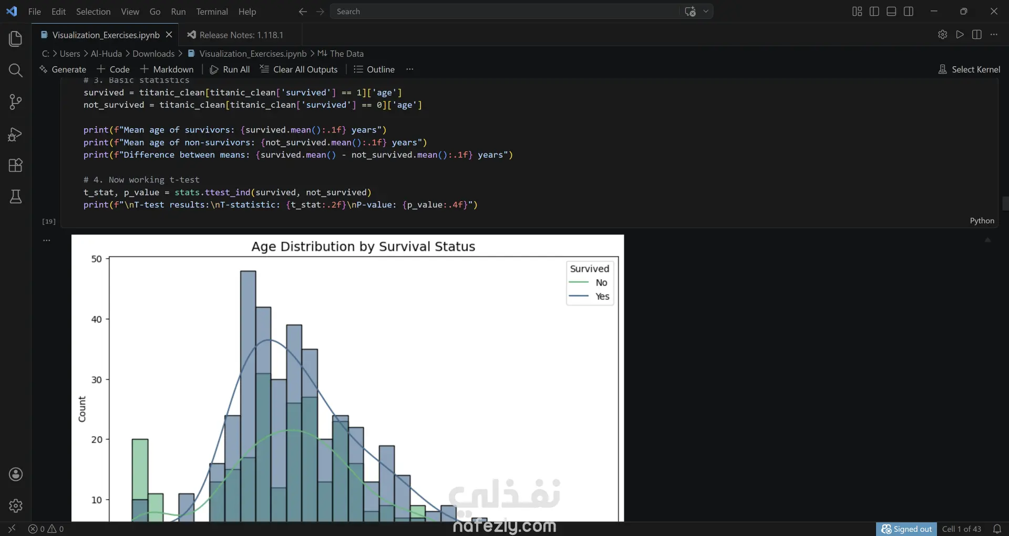This screenshot has width=1009, height=536.
Task: Switch to the Release Notes: 1.118.1 tab
Action: pos(241,35)
